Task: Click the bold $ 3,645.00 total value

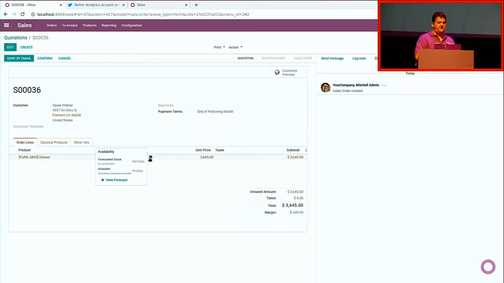Action: click(x=293, y=205)
